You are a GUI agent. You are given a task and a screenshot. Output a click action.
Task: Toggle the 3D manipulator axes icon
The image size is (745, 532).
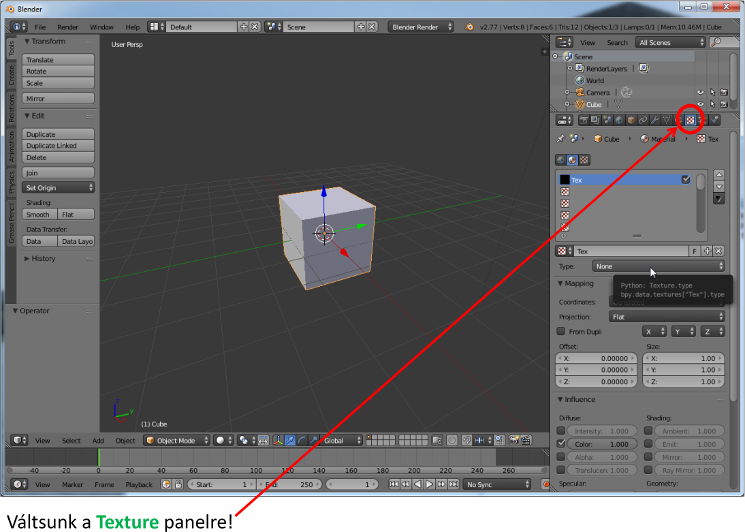click(x=279, y=441)
